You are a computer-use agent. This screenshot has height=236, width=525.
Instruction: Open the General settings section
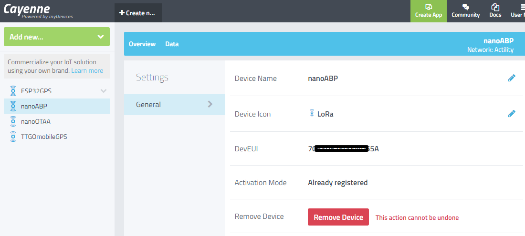click(x=174, y=105)
